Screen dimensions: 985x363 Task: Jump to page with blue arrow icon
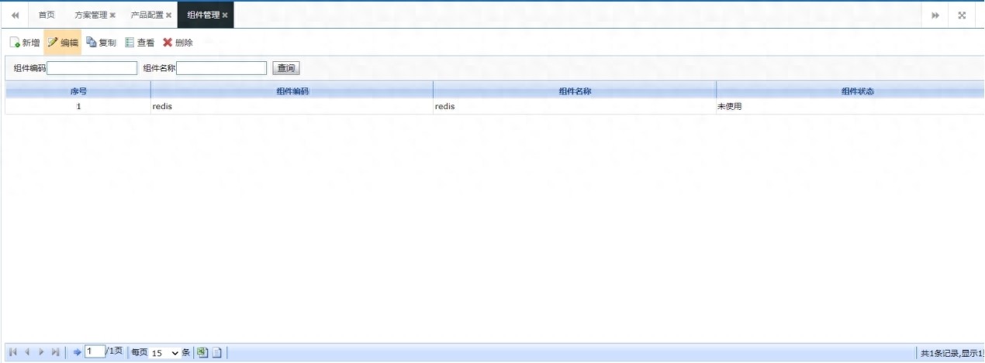77,352
